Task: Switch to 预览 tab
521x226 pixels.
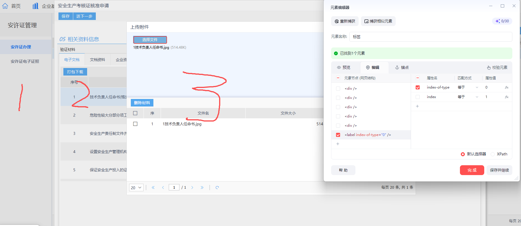Action: pyautogui.click(x=344, y=67)
